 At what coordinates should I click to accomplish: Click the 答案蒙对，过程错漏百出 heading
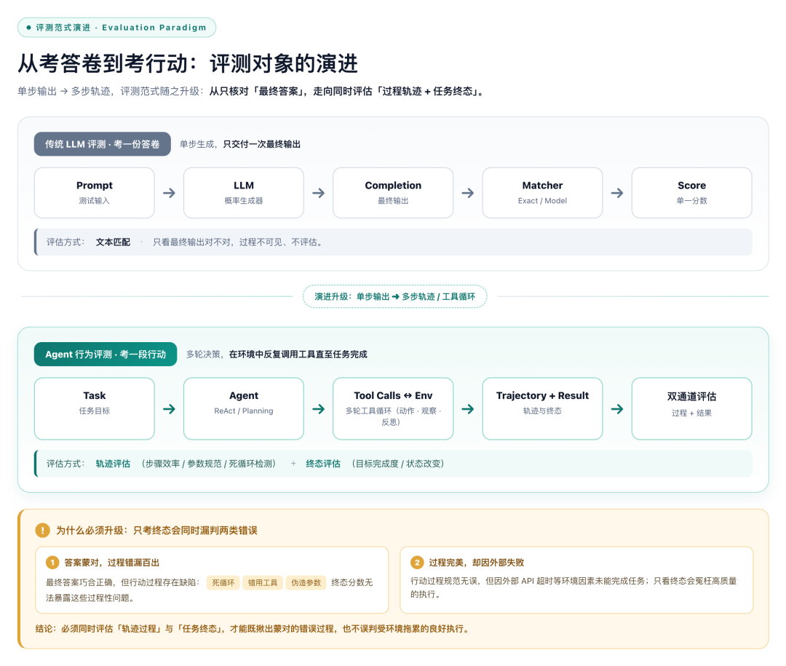112,562
